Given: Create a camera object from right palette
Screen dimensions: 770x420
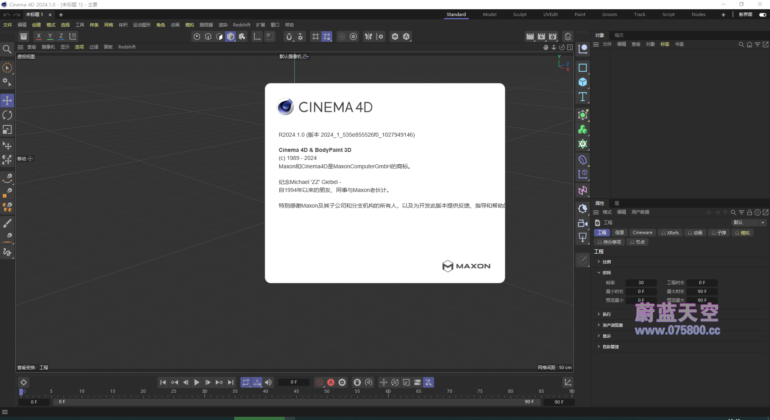Looking at the screenshot, I should point(583,223).
